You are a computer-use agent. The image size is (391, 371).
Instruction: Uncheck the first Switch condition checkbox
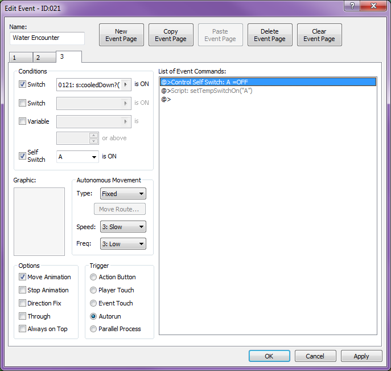(23, 84)
